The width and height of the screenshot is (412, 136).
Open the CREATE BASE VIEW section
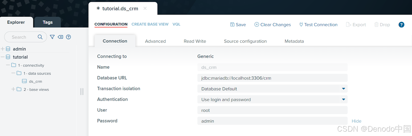point(150,24)
